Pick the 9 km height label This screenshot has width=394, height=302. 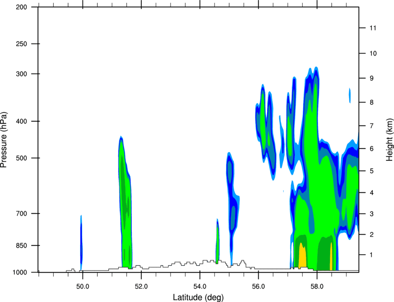point(371,79)
